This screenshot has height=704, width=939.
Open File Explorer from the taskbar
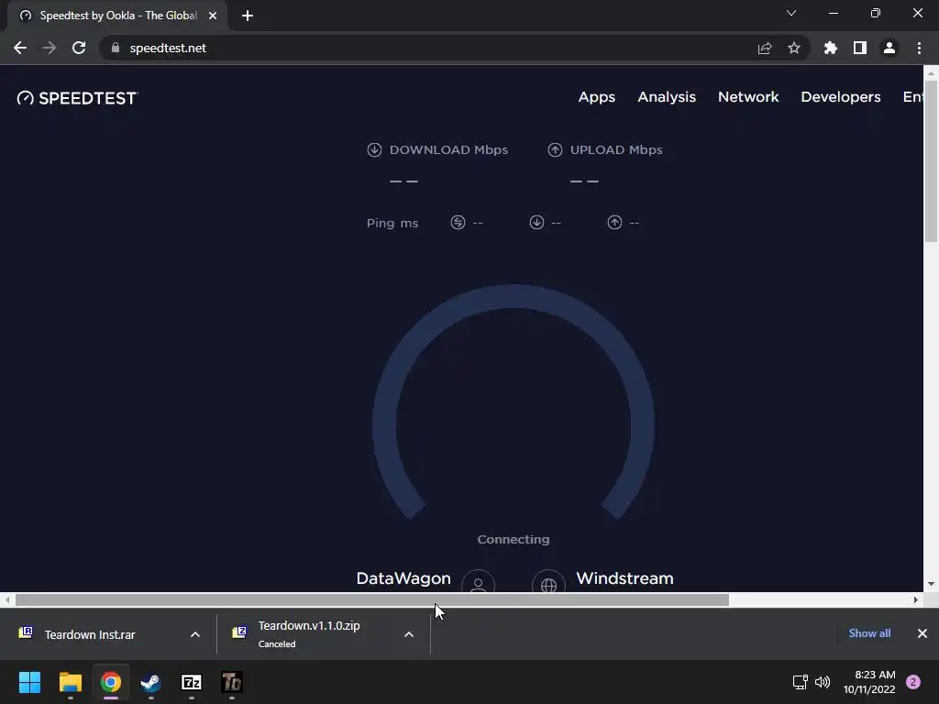pyautogui.click(x=71, y=682)
